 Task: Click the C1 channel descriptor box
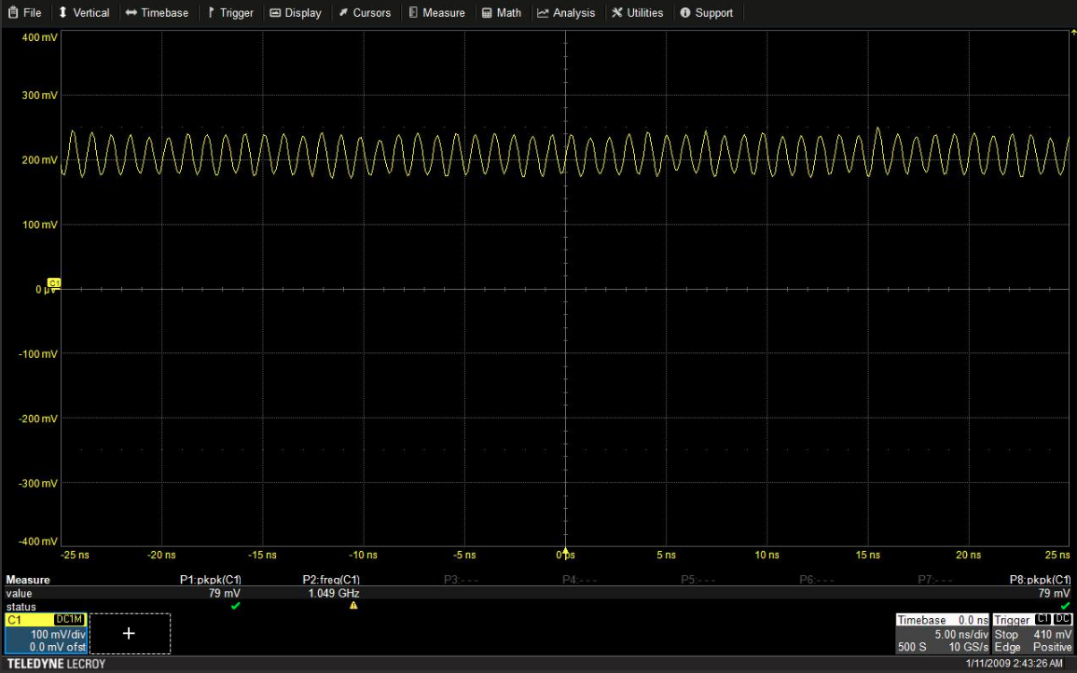point(46,633)
